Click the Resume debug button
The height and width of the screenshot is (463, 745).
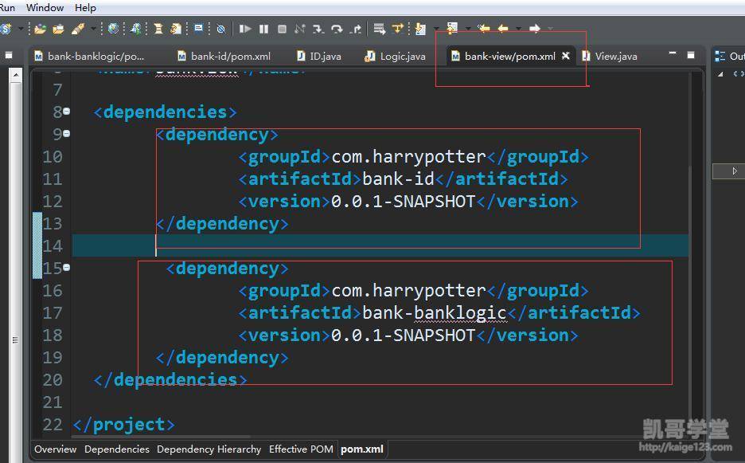coord(245,29)
